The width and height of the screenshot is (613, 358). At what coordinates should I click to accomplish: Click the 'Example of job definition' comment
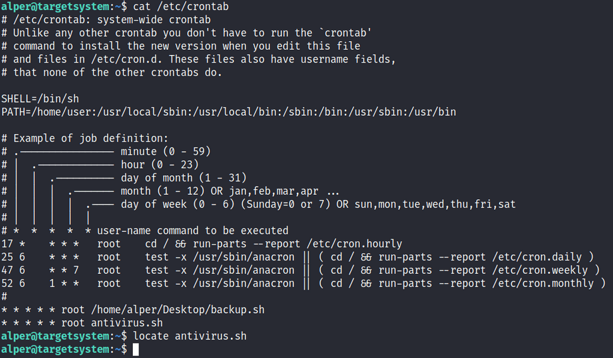(90, 139)
